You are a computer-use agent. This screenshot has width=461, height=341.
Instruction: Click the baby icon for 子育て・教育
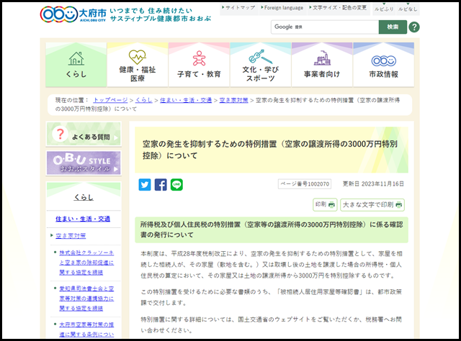[x=199, y=58]
